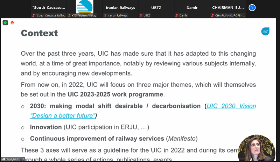Click the next participants arrow button
This screenshot has width=280, height=162.
(252, 7)
